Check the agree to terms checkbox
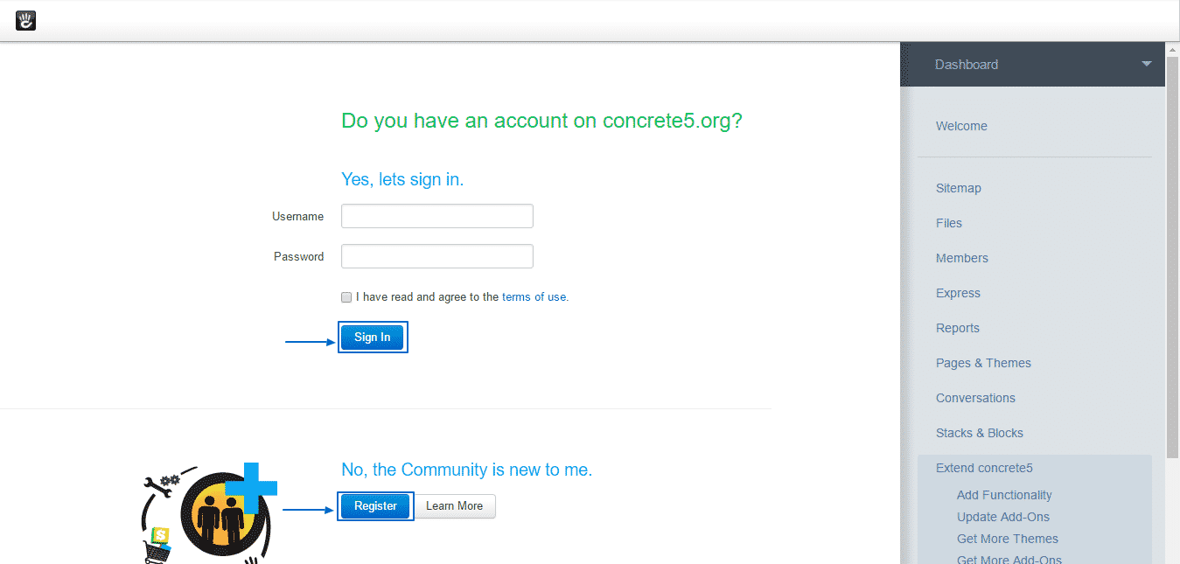Screen dimensions: 1180x564 click(346, 297)
